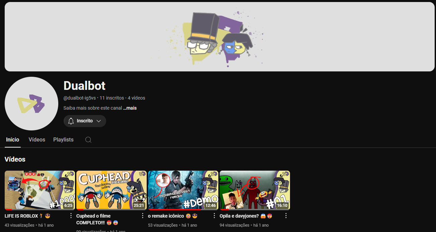Image resolution: width=436 pixels, height=232 pixels.
Task: Click the 53 visualizações text
Action: tap(163, 225)
